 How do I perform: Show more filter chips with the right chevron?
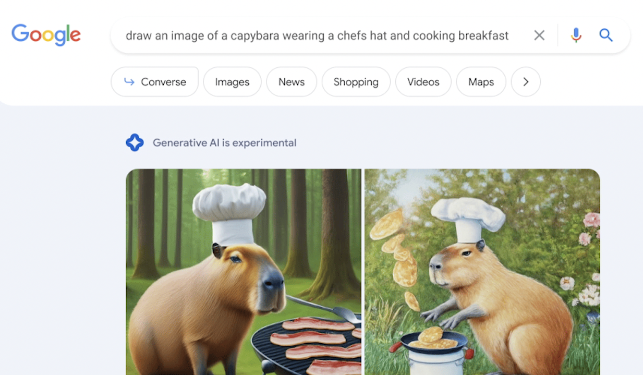pyautogui.click(x=526, y=82)
